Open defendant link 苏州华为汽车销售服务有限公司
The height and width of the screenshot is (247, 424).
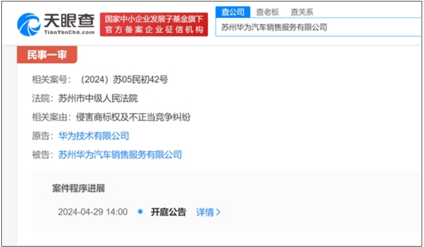click(x=120, y=155)
